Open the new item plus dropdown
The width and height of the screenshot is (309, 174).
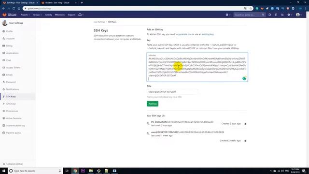coord(228,15)
